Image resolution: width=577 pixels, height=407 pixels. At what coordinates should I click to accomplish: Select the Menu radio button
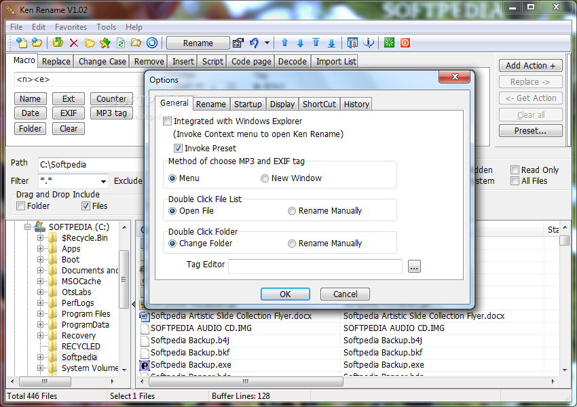[x=172, y=178]
